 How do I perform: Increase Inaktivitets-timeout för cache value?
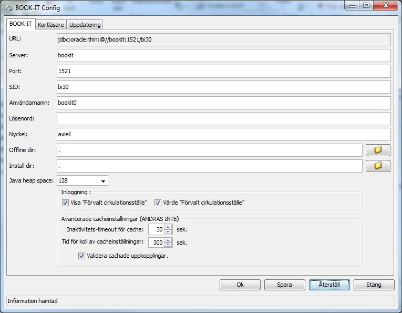pos(168,227)
